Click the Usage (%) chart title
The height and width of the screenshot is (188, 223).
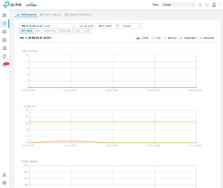(x=30, y=106)
